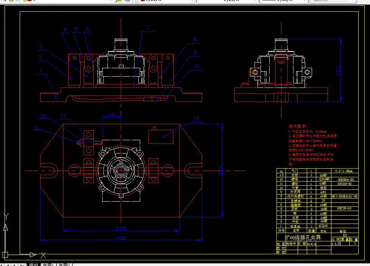
Task: Switch to the 模型 (Model) tab
Action: [33, 264]
